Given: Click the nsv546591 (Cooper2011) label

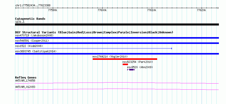Looking at the screenshot, I should (x=32, y=41).
